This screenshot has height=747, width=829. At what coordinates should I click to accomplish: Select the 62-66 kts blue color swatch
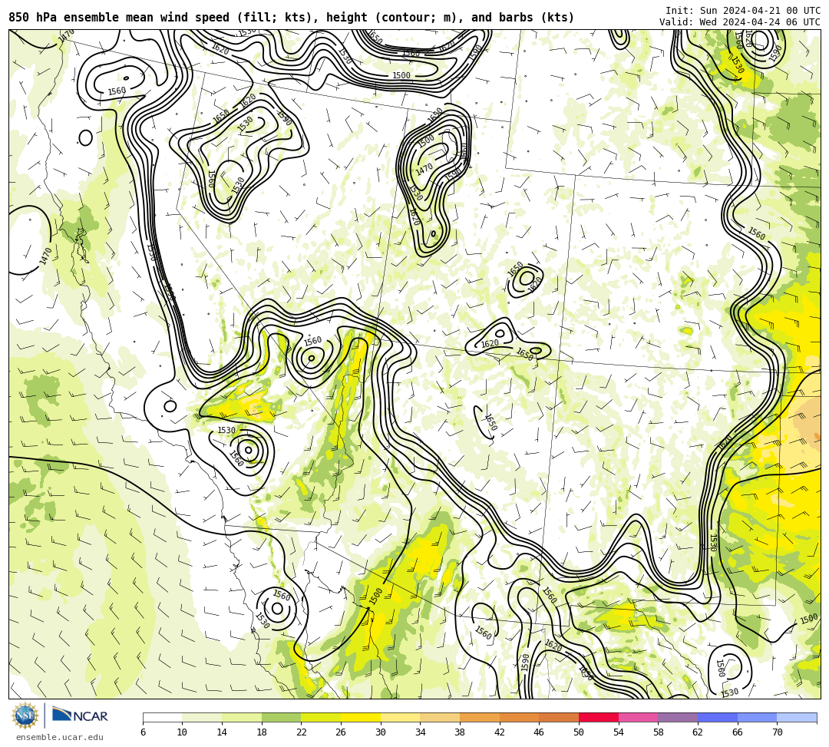(718, 717)
